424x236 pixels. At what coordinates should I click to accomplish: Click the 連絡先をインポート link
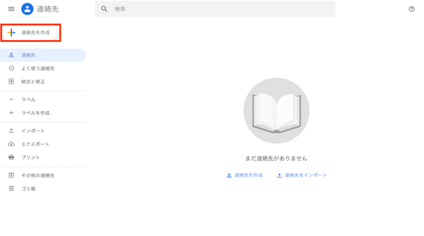click(x=302, y=175)
